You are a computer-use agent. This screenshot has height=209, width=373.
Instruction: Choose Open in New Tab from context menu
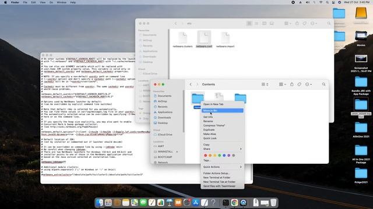pos(223,105)
